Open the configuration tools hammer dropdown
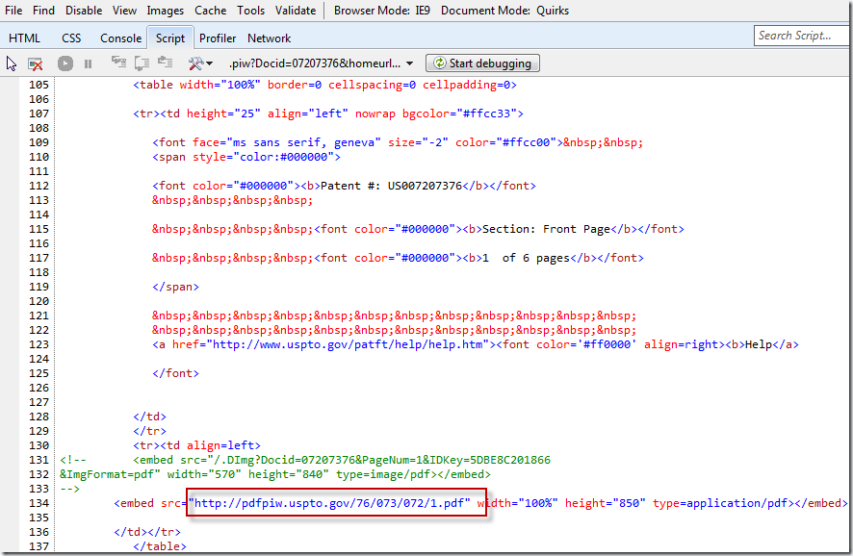 pos(200,63)
